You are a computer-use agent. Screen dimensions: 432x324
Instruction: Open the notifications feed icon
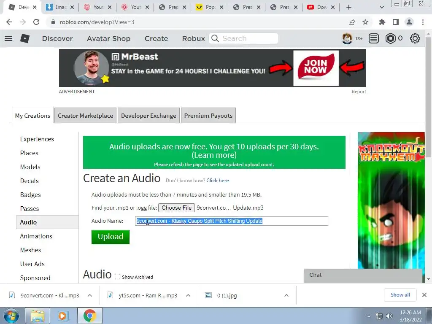[374, 38]
